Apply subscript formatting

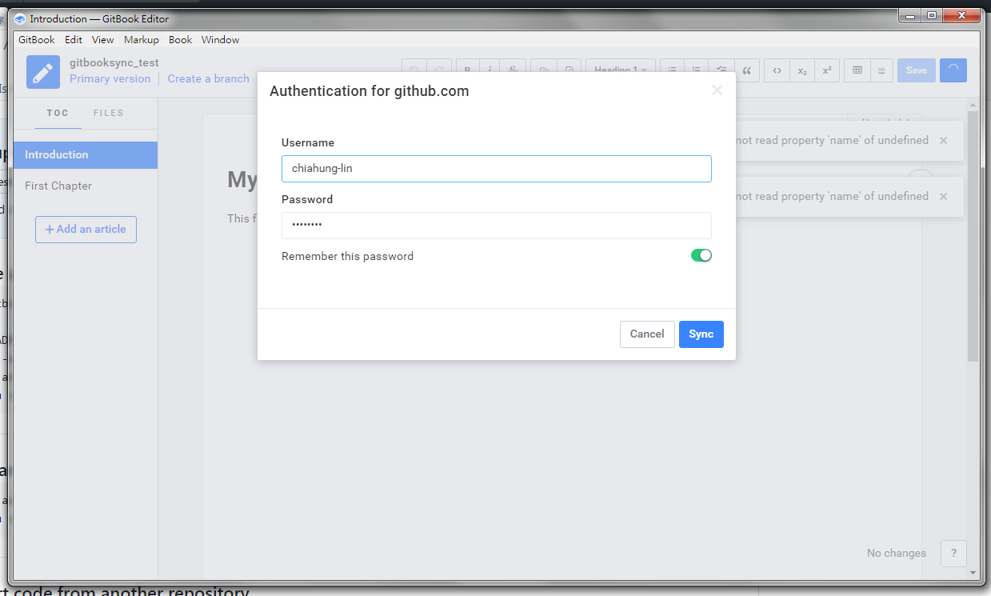pyautogui.click(x=801, y=70)
